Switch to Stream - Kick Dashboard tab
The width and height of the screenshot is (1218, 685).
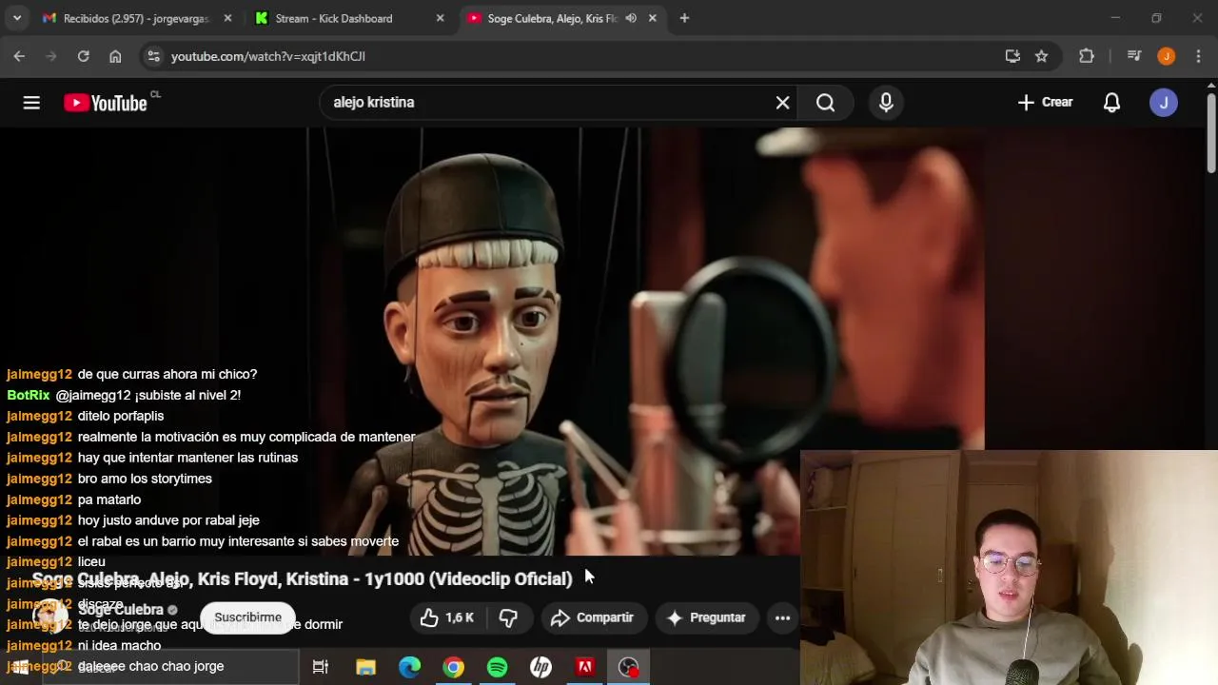(350, 18)
